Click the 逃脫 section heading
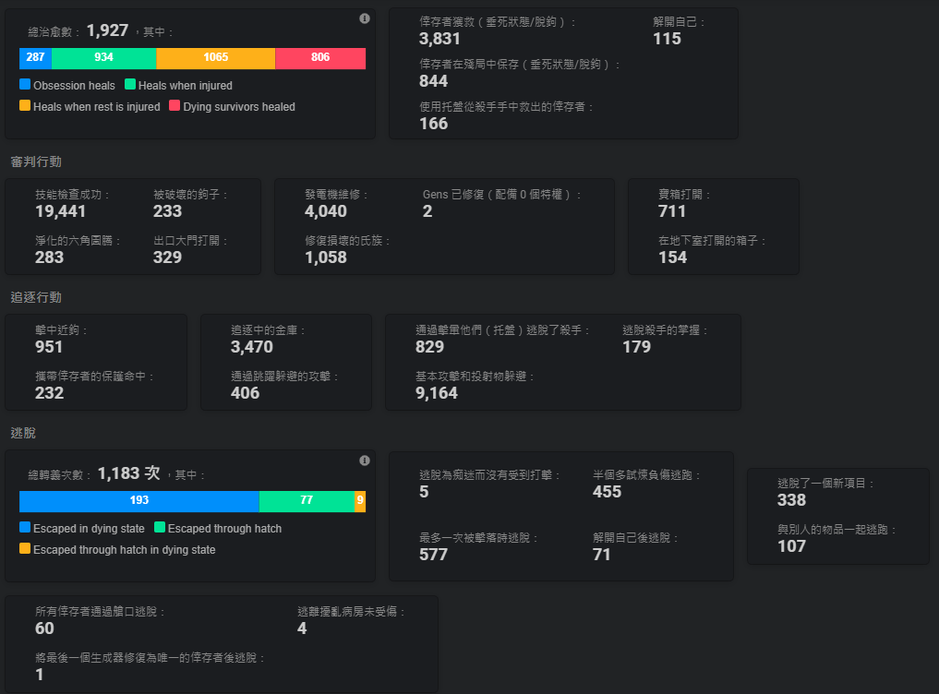Viewport: 939px width, 694px height. point(23,433)
